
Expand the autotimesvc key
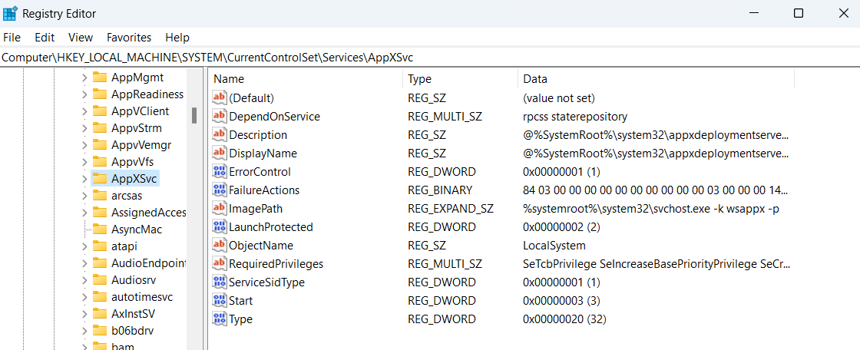tap(84, 297)
